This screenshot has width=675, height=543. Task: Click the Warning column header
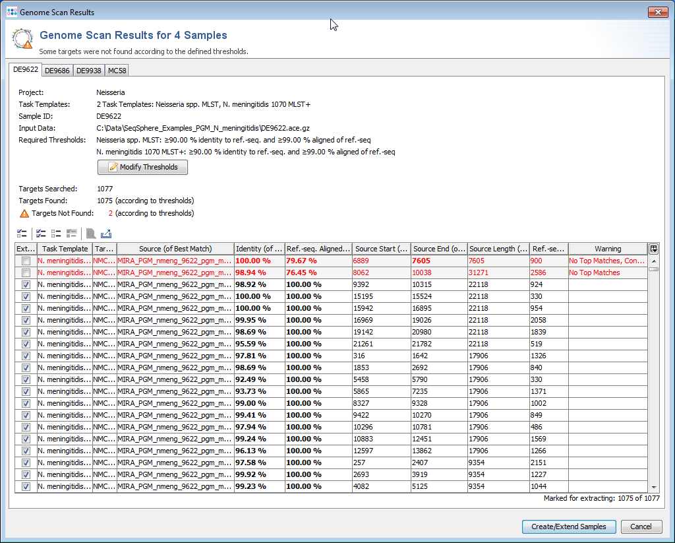[x=607, y=249]
